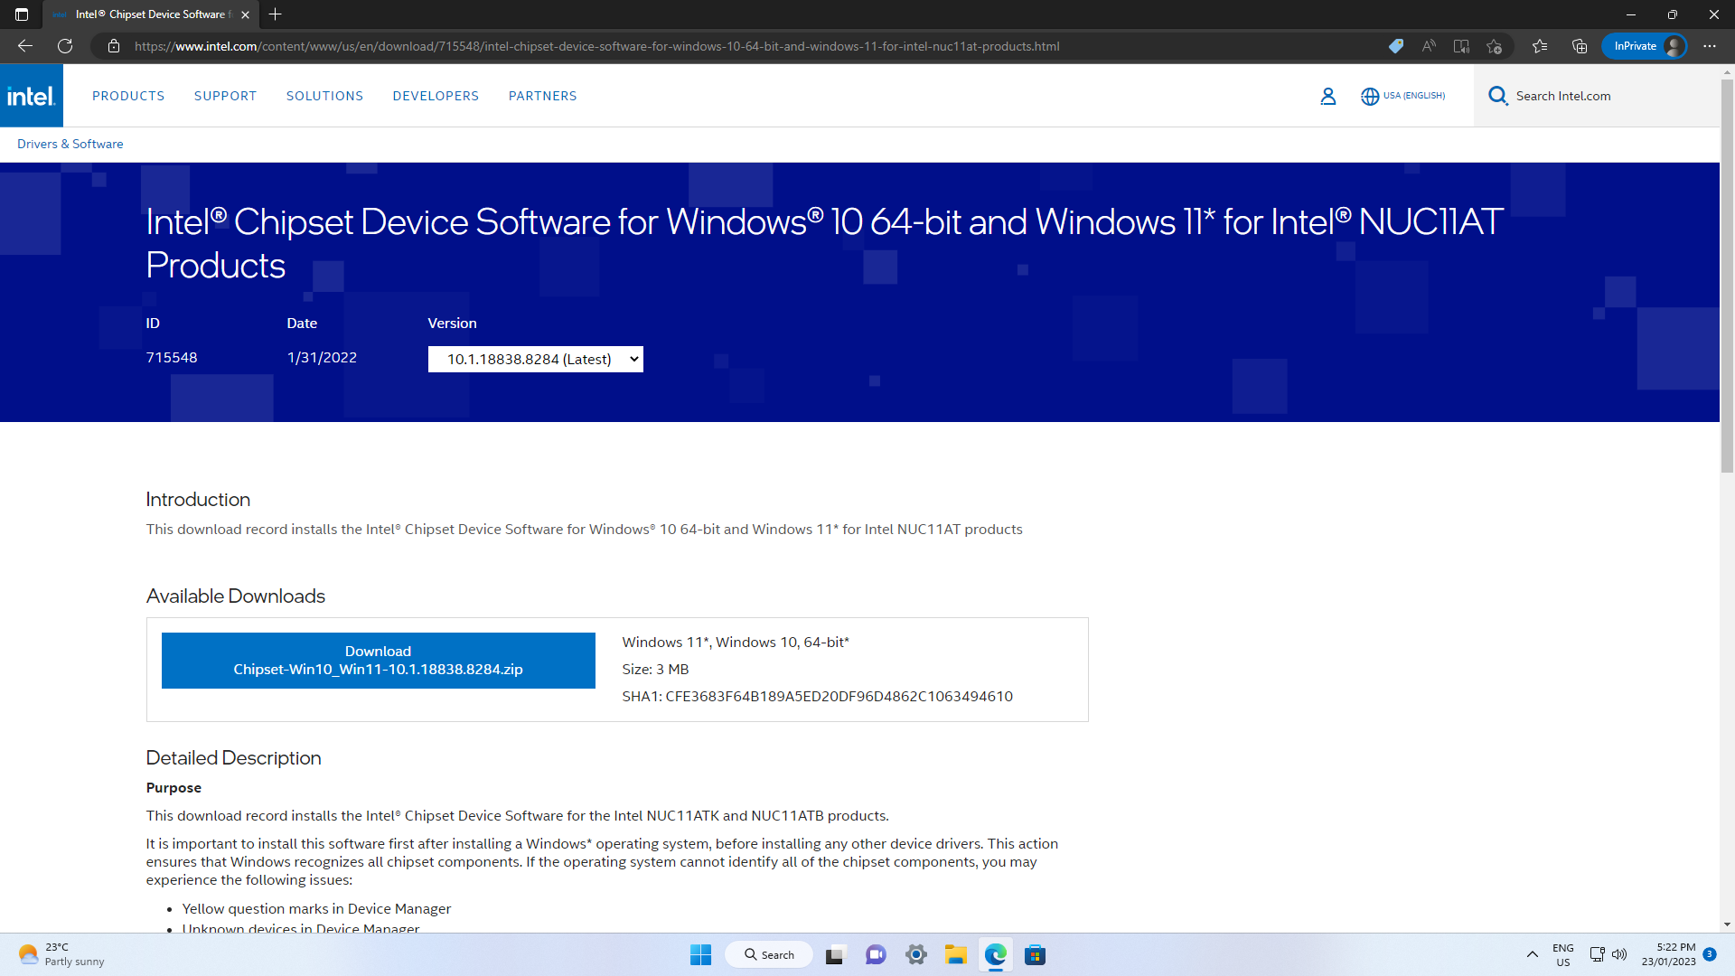Download Chipset-Win10_Win11-10.1.18838.8284.zip
The width and height of the screenshot is (1735, 976).
(378, 661)
